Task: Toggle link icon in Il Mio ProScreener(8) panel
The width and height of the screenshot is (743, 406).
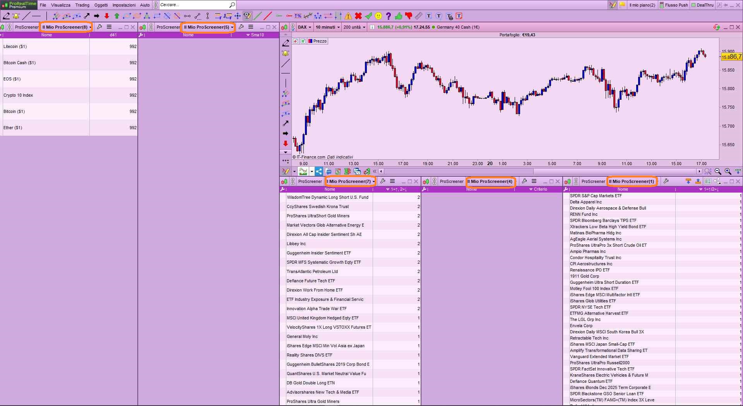Action: pyautogui.click(x=9, y=27)
